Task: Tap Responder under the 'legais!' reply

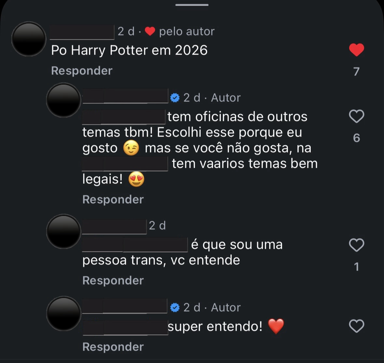Action: pyautogui.click(x=113, y=199)
